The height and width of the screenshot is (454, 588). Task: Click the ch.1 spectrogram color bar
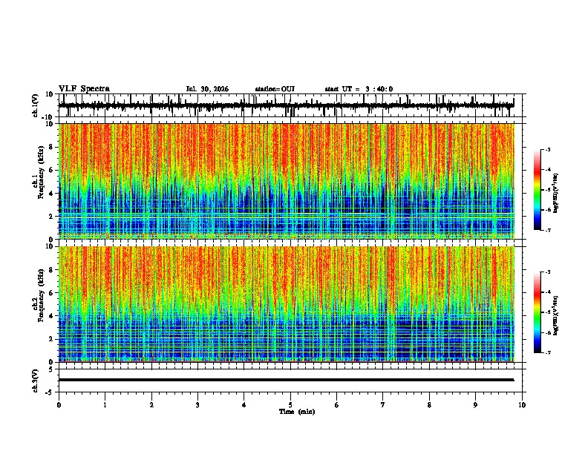[x=538, y=190]
